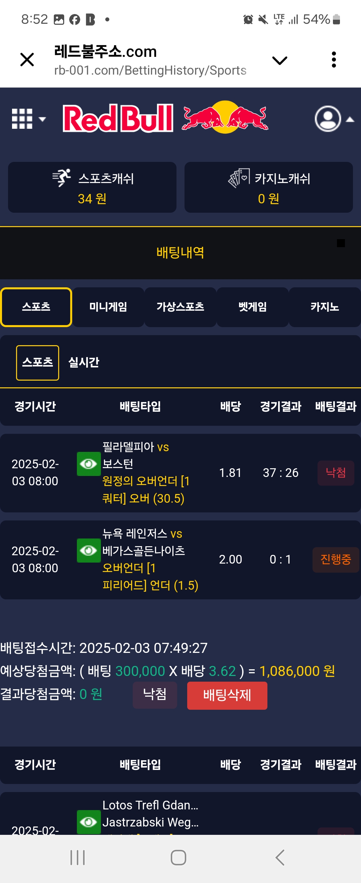The height and width of the screenshot is (883, 361).
Task: Tap the Android home navigation button
Action: click(x=178, y=858)
